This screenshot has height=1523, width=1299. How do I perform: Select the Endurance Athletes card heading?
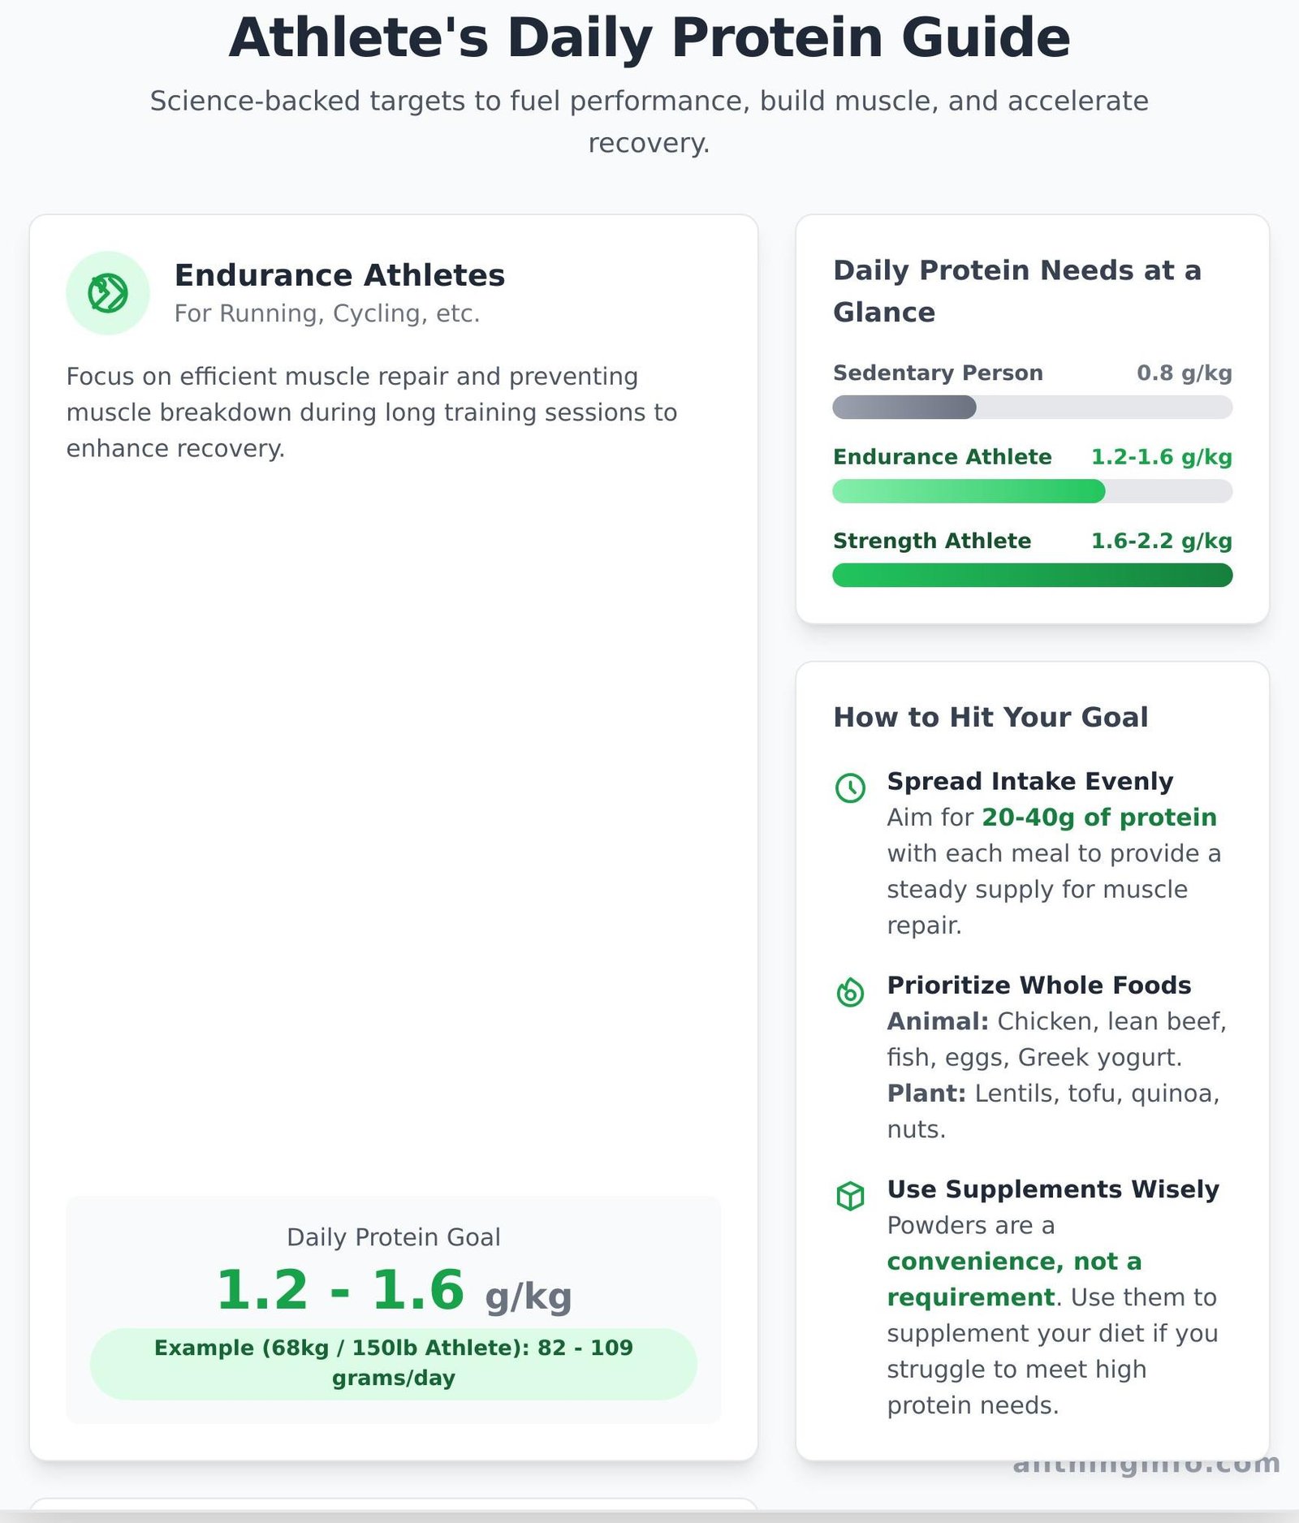pos(339,275)
